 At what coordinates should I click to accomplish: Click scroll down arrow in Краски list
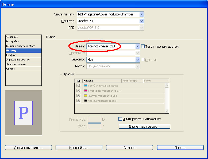pyautogui.click(x=167, y=111)
